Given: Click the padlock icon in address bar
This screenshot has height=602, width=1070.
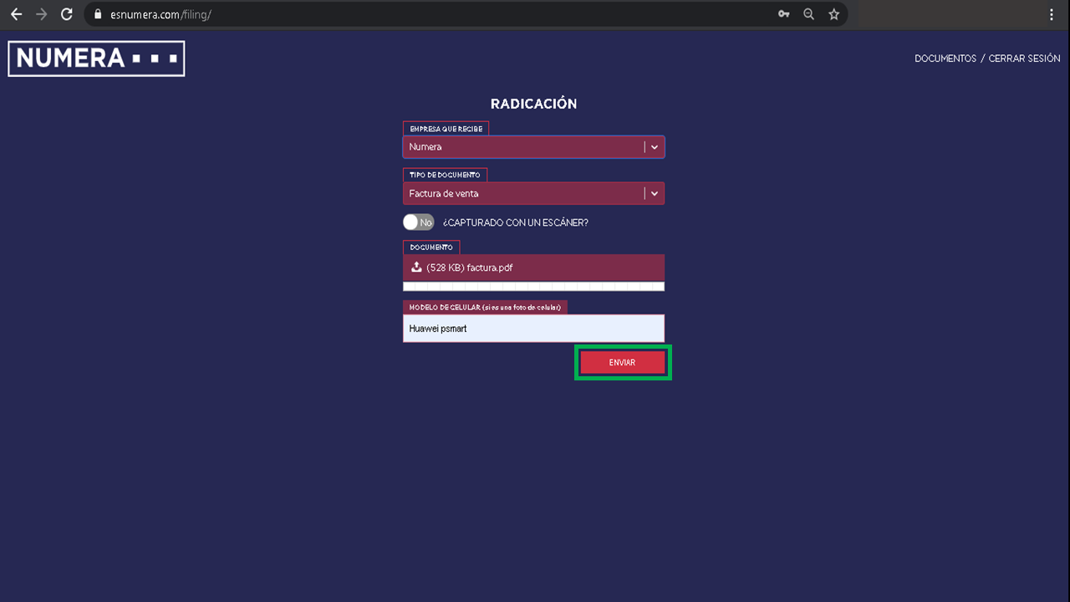Looking at the screenshot, I should (x=98, y=14).
